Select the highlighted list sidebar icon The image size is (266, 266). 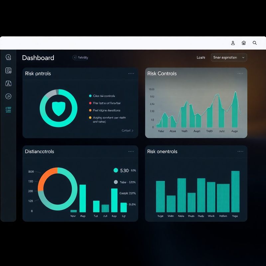point(8,110)
